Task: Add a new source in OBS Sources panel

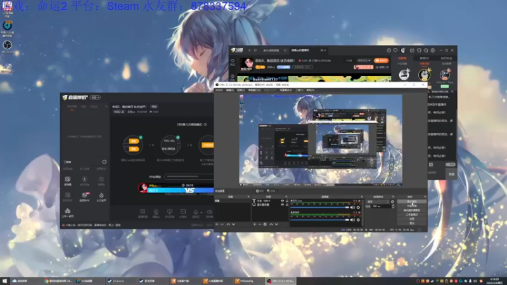Action: (x=255, y=224)
